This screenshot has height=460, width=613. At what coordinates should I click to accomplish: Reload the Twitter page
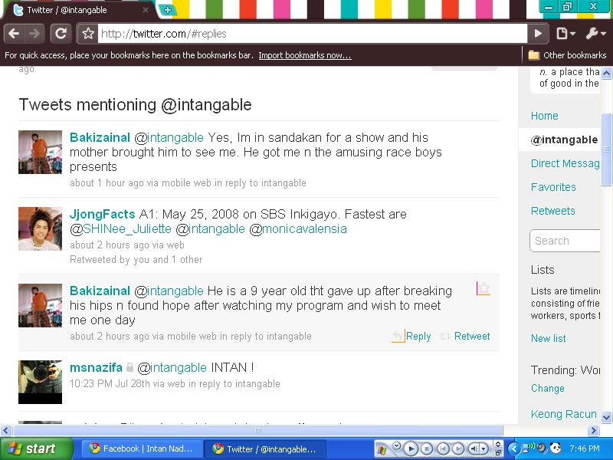coord(61,34)
